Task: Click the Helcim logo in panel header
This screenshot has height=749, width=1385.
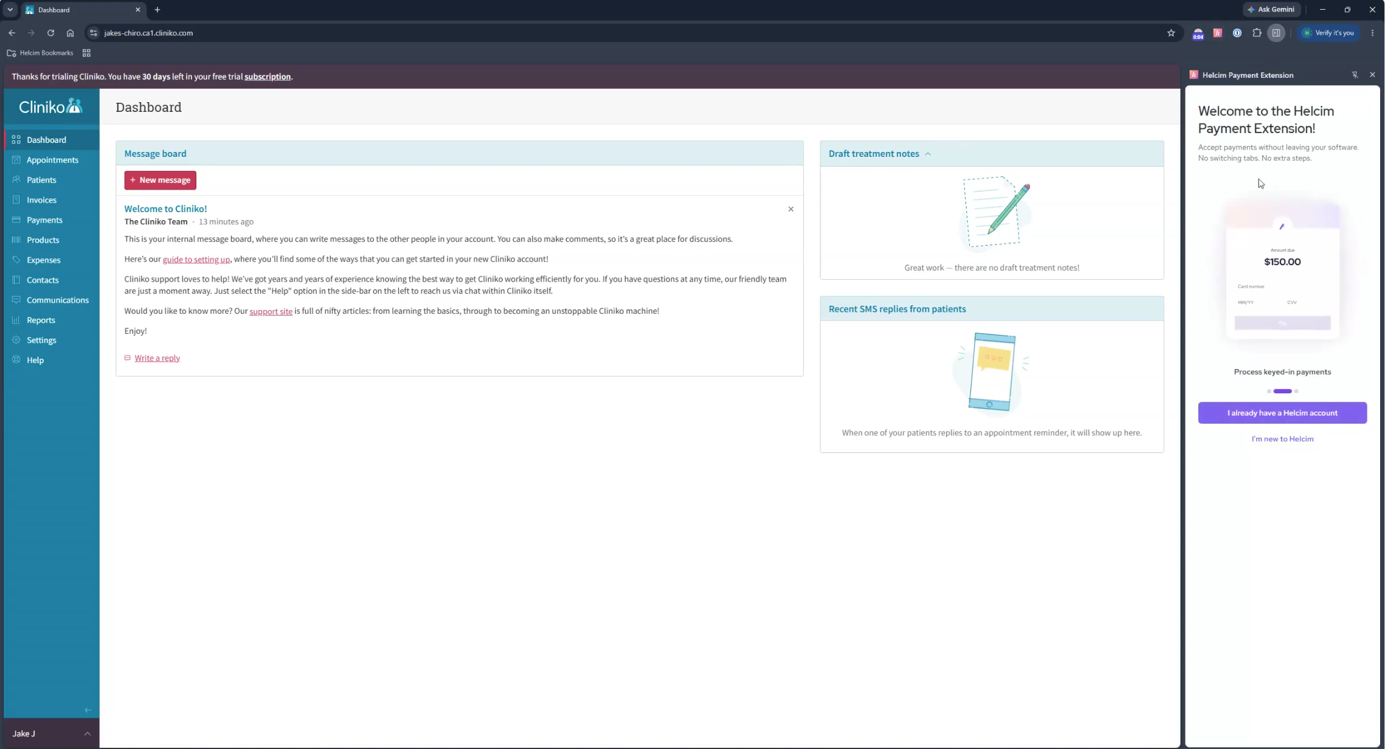Action: click(1193, 75)
